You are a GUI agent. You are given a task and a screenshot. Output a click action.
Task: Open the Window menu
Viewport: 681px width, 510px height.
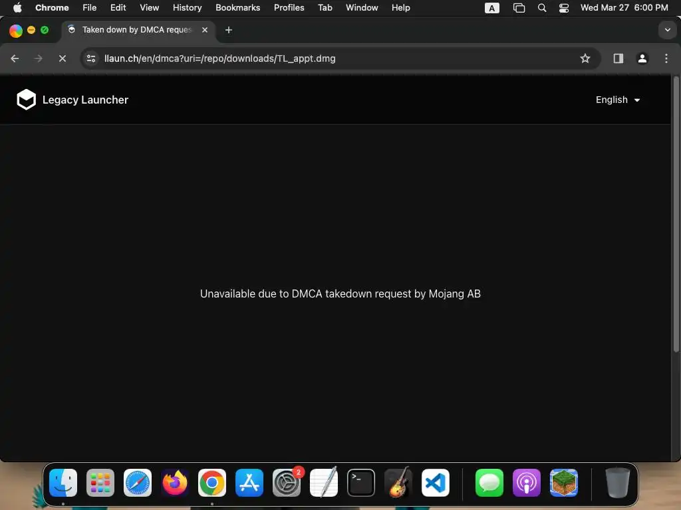pos(362,8)
